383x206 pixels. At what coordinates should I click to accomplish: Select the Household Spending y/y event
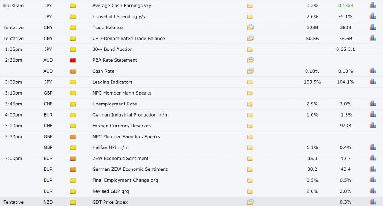coord(119,16)
